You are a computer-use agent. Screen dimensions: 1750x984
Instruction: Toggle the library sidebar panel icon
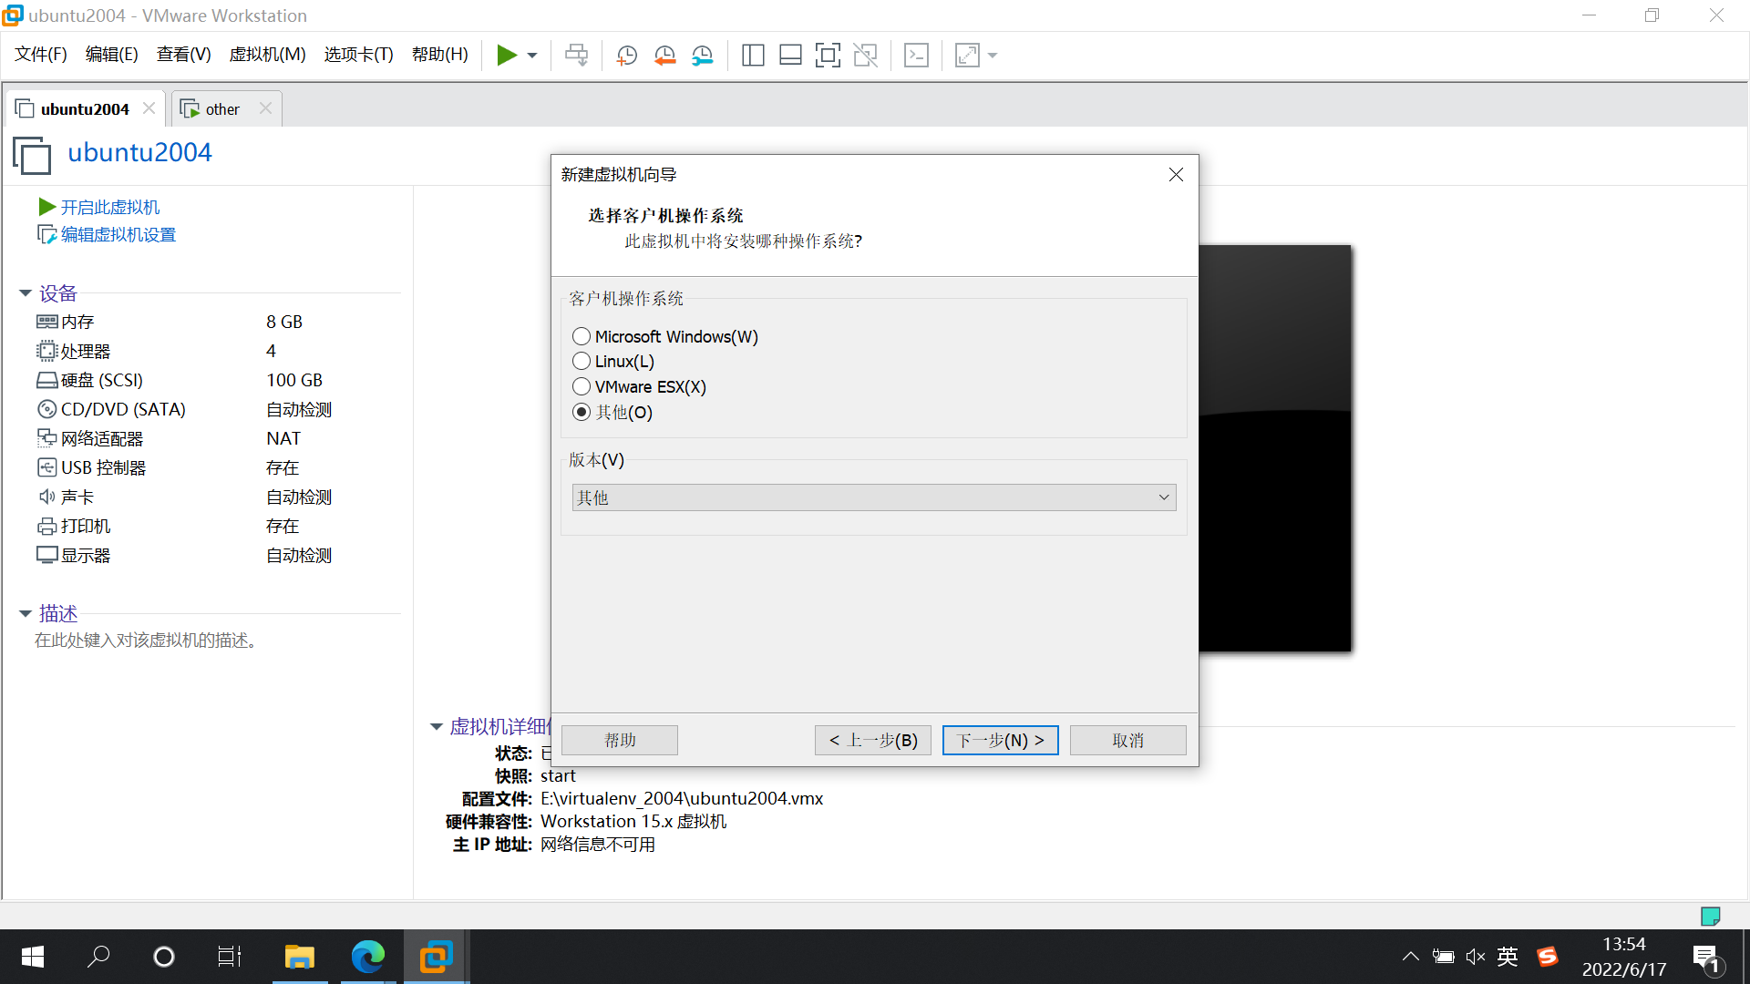tap(753, 55)
